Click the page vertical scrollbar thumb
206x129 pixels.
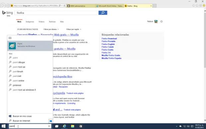pos(205,40)
